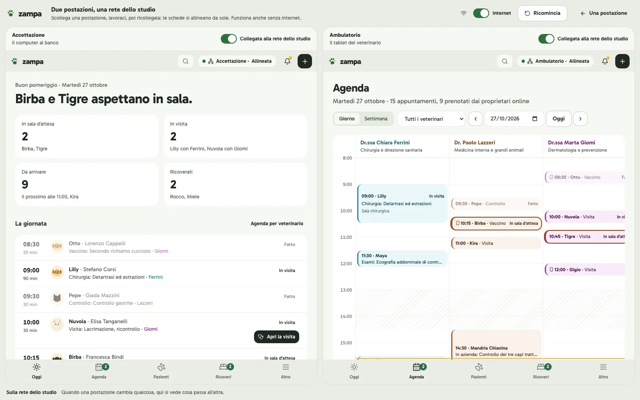Viewport: 640px width, 400px height.
Task: Open Pazienti in Accettazione bottom bar
Action: [x=161, y=371]
